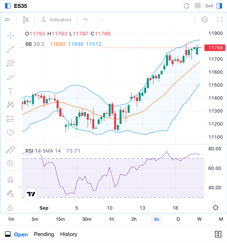Image resolution: width=227 pixels, height=243 pixels.
Task: Open chart settings gear icon
Action: (205, 20)
